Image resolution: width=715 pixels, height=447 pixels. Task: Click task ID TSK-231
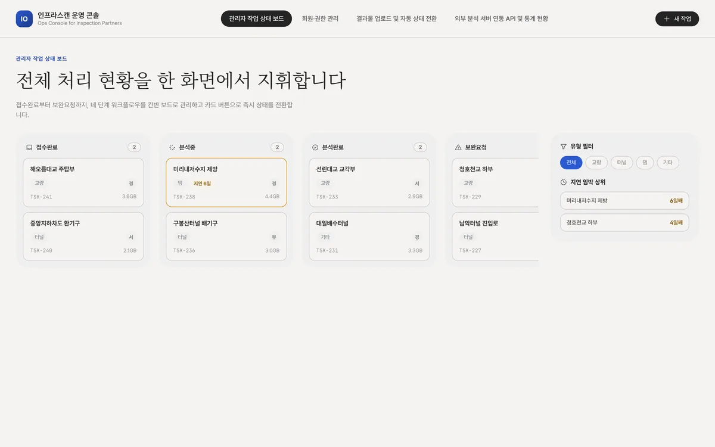tap(327, 250)
